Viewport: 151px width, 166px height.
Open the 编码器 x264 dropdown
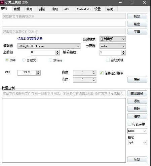49,46
